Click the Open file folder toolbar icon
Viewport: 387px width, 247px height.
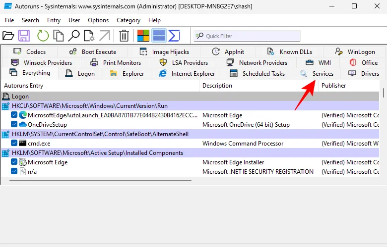(8, 36)
